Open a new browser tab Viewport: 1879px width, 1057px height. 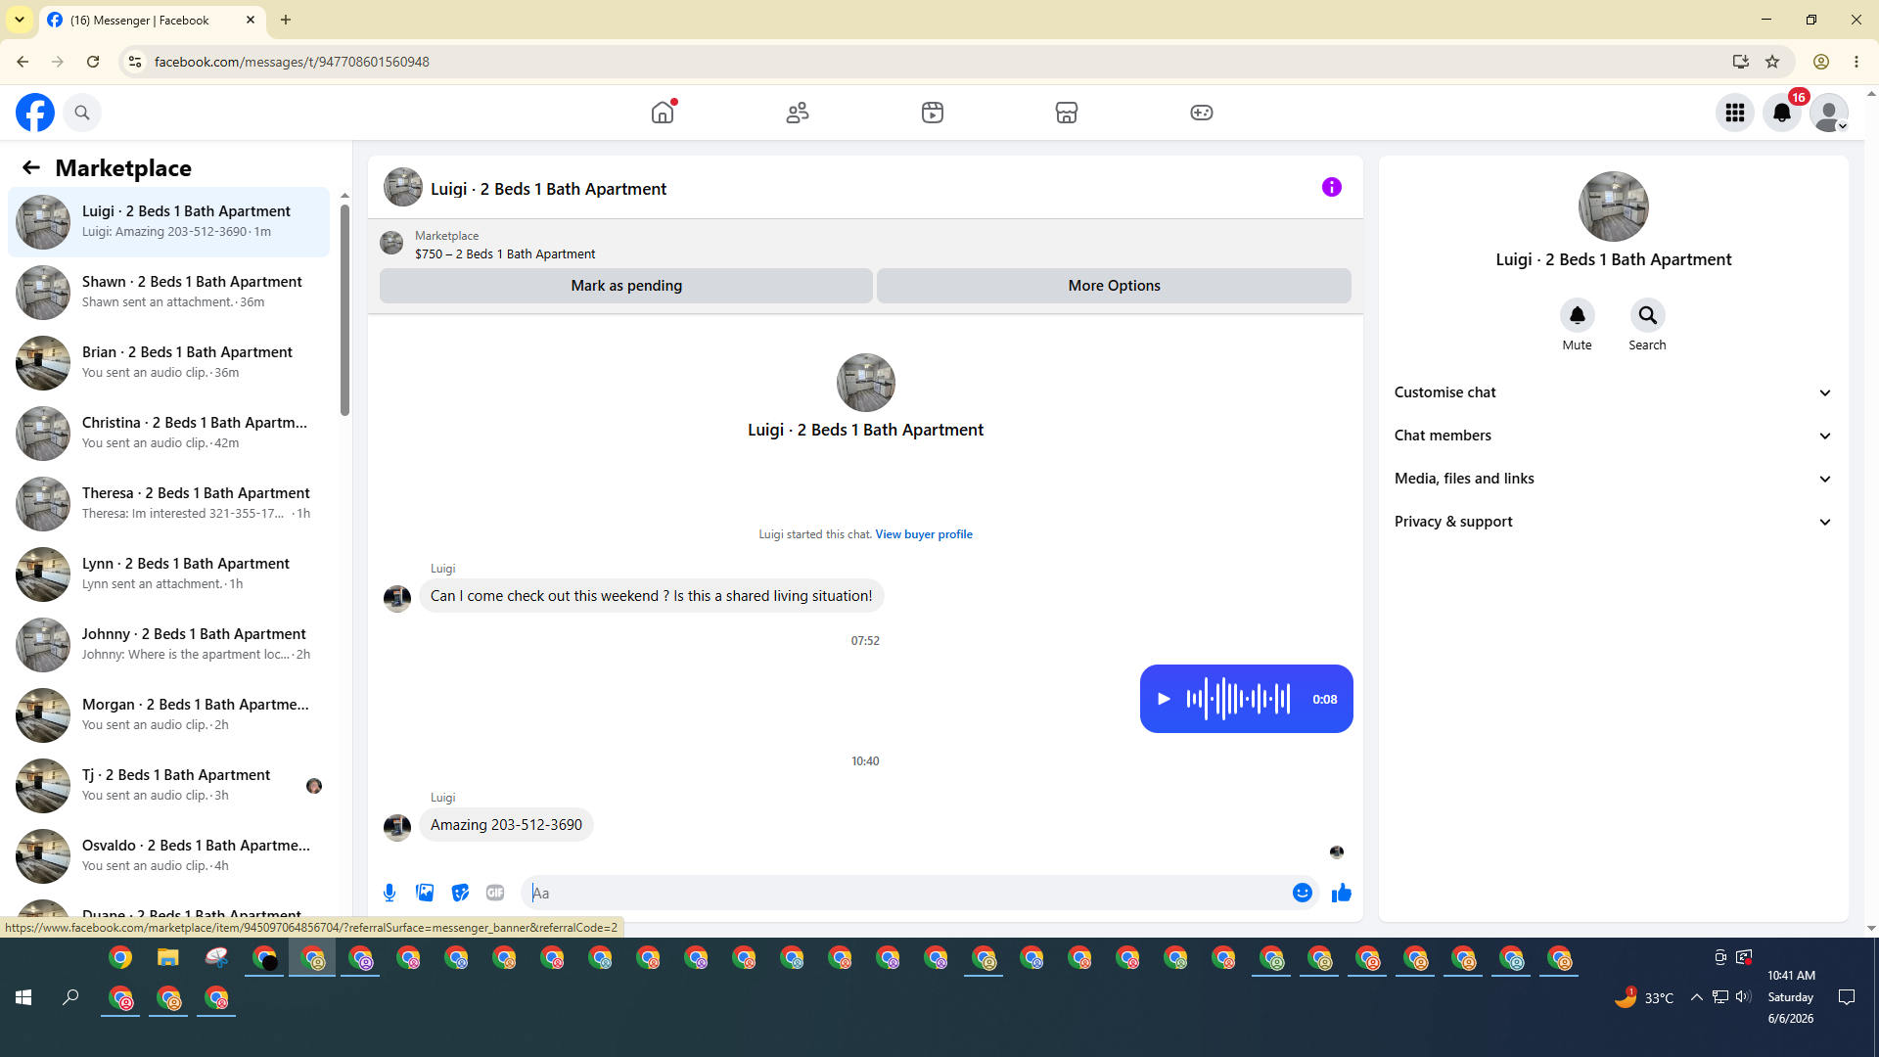tap(286, 20)
